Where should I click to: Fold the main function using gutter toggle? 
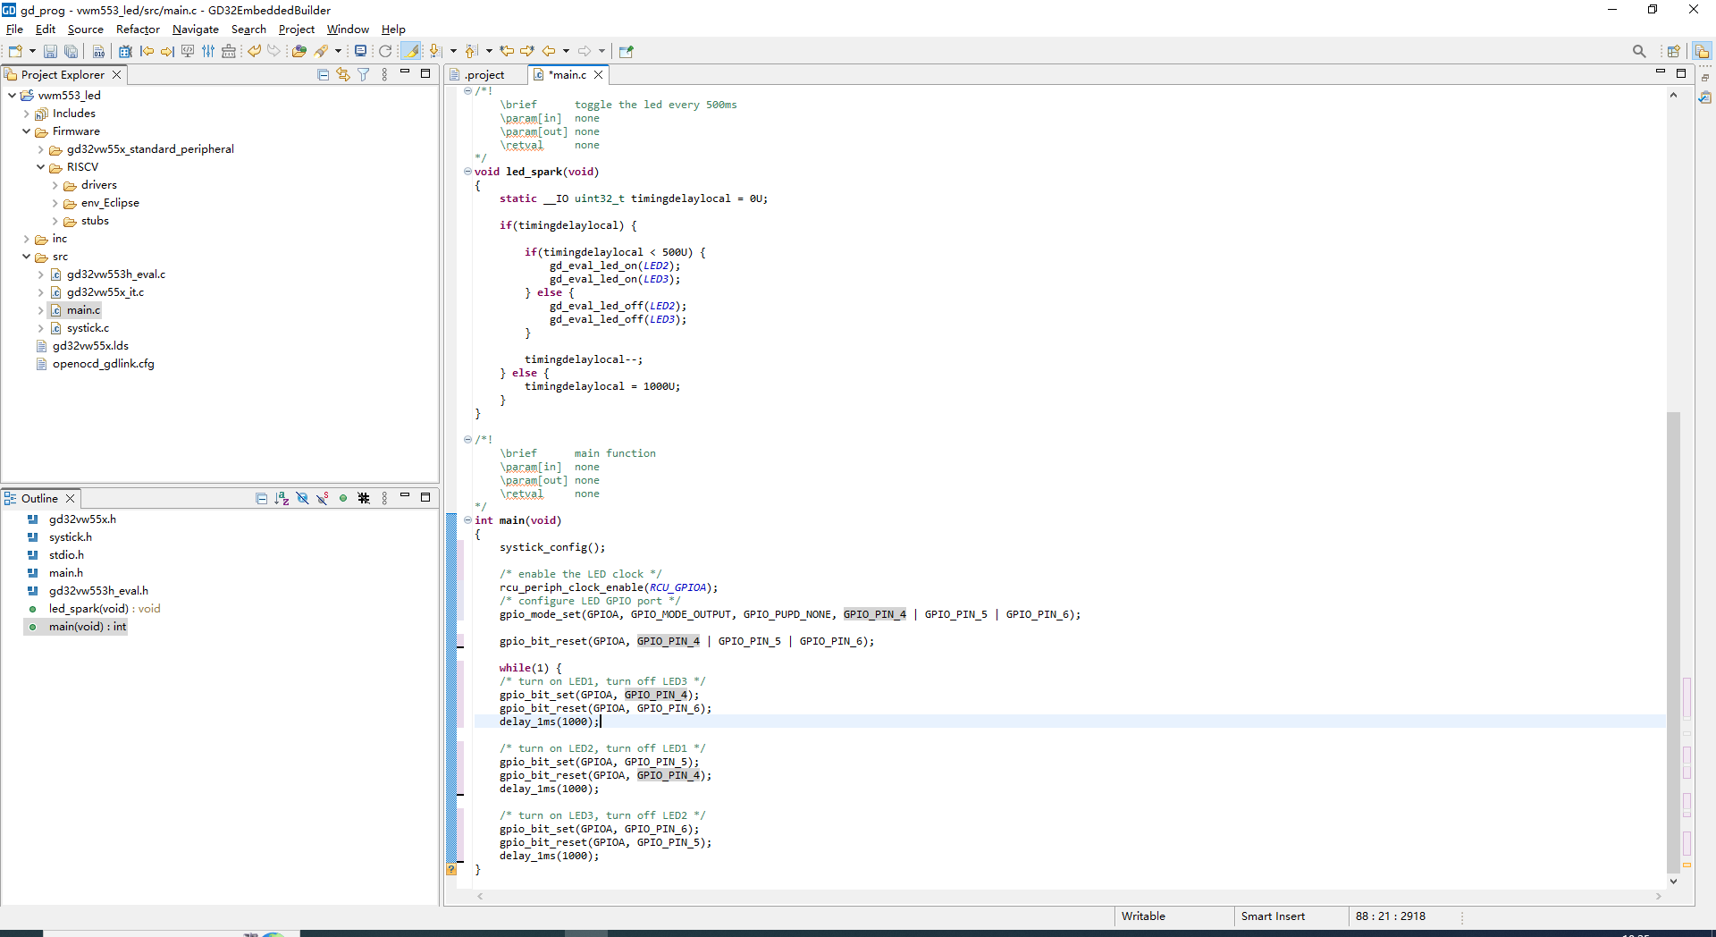pyautogui.click(x=467, y=520)
